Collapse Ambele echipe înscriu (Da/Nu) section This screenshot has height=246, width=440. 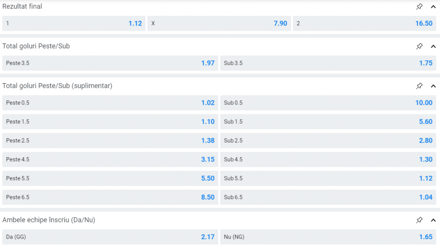433,220
